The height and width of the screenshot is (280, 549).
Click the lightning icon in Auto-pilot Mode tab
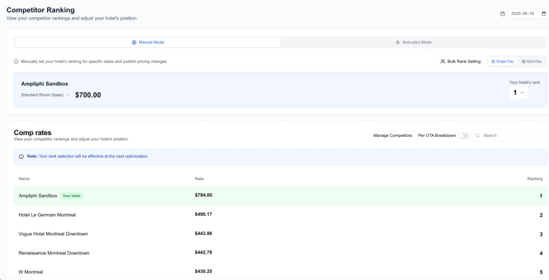pos(398,42)
